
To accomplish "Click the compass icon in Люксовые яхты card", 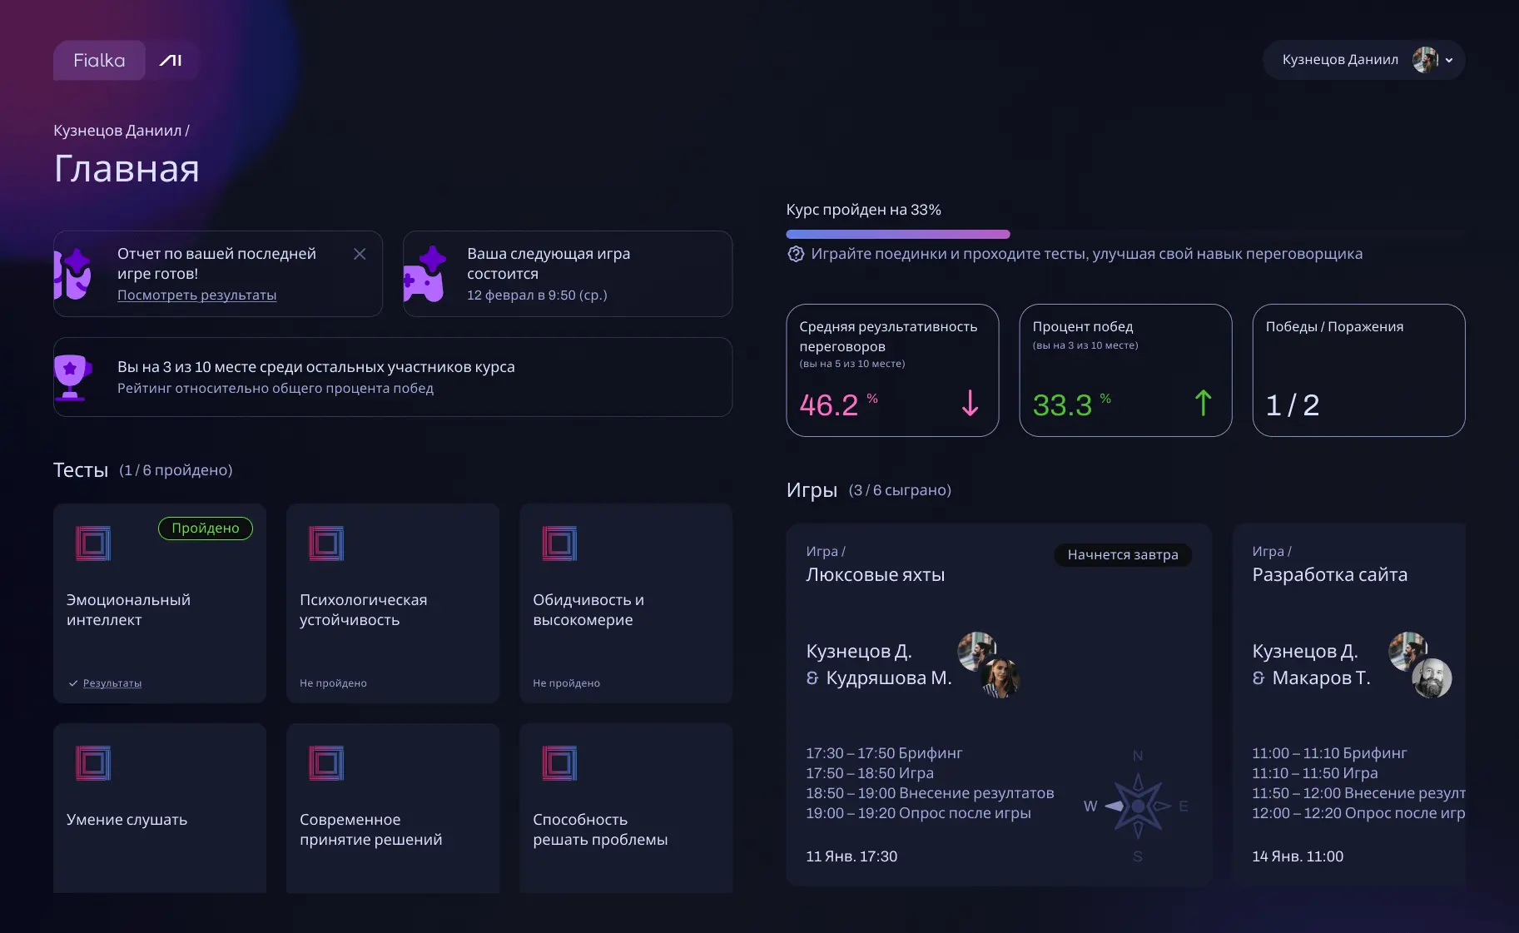I will 1137,806.
